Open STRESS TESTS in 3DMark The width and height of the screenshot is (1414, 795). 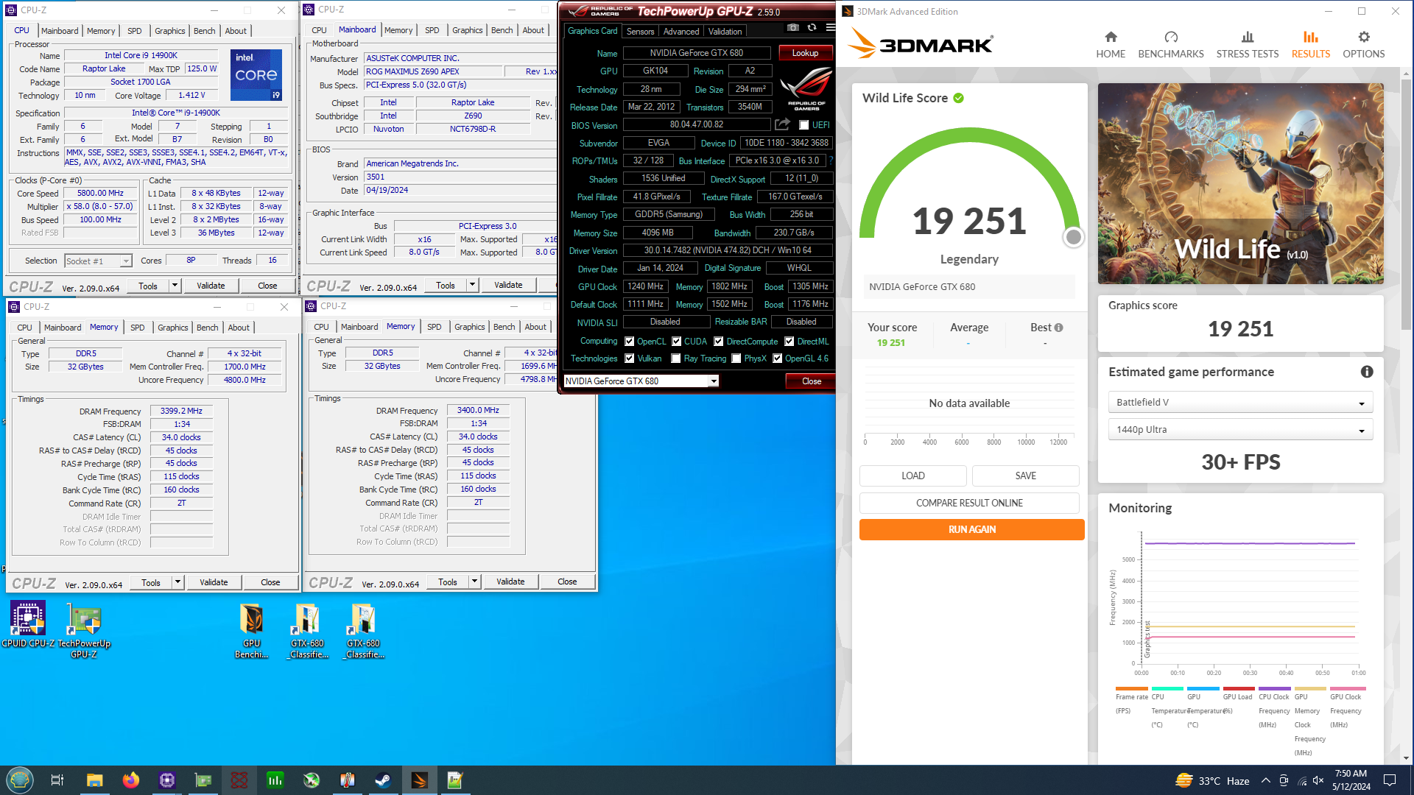coord(1248,45)
